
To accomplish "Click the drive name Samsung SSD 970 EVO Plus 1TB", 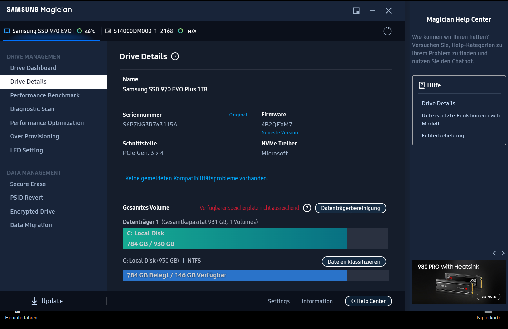I will coord(165,89).
